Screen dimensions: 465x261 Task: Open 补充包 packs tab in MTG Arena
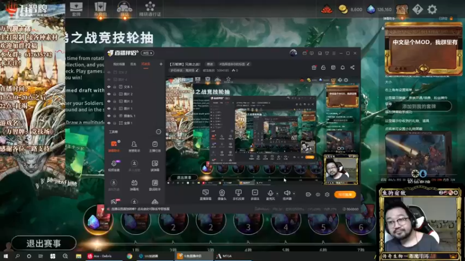pyautogui.click(x=100, y=9)
